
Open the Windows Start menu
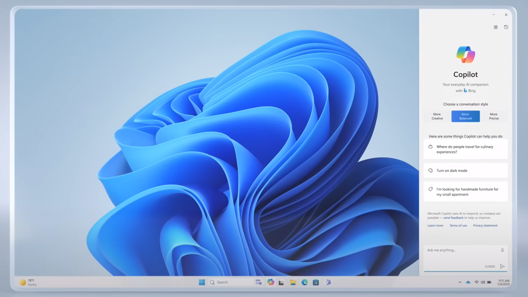(x=202, y=282)
